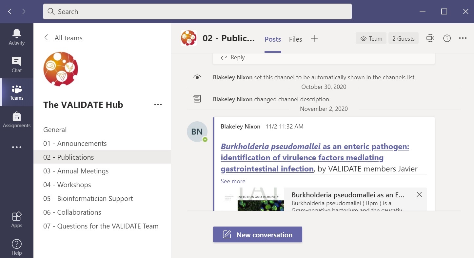Switch to the Files tab
Screen dimensions: 474x258
point(295,39)
